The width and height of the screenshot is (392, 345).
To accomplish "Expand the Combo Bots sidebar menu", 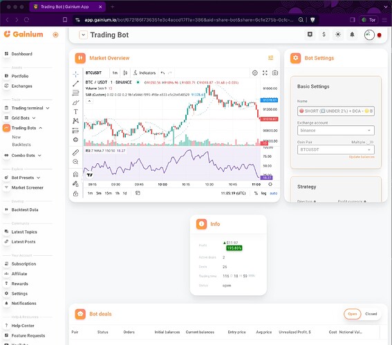I will click(23, 156).
